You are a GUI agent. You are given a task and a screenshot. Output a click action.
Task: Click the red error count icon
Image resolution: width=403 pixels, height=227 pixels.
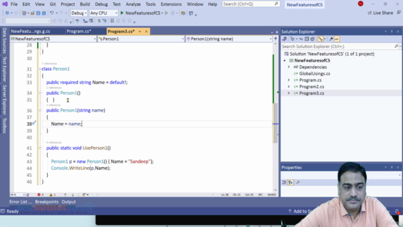tap(39, 195)
